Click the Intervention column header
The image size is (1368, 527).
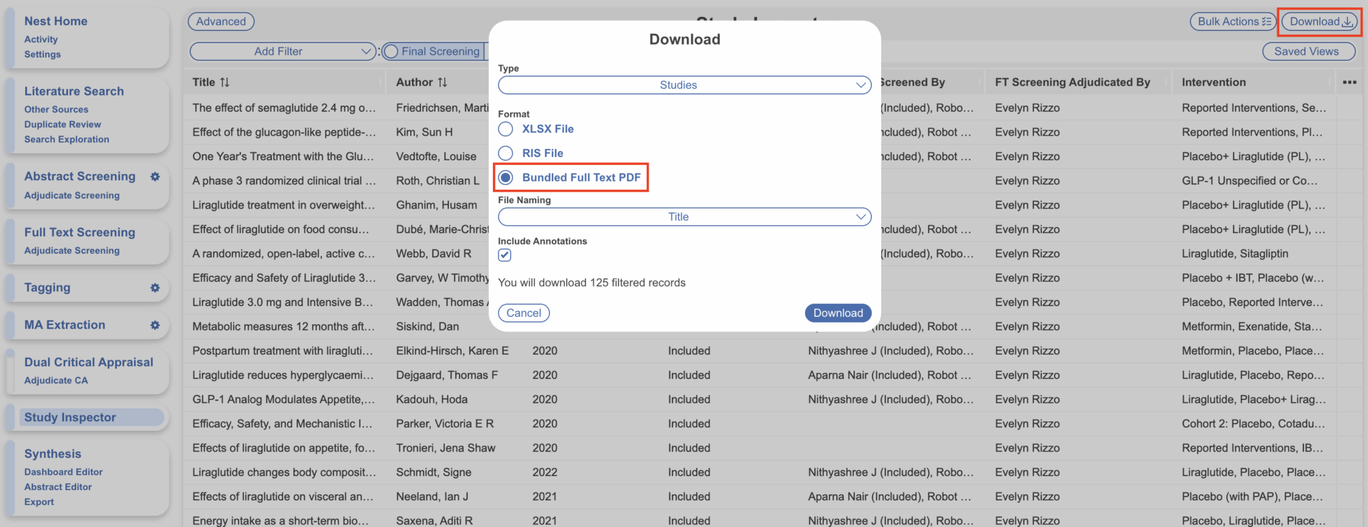1214,82
